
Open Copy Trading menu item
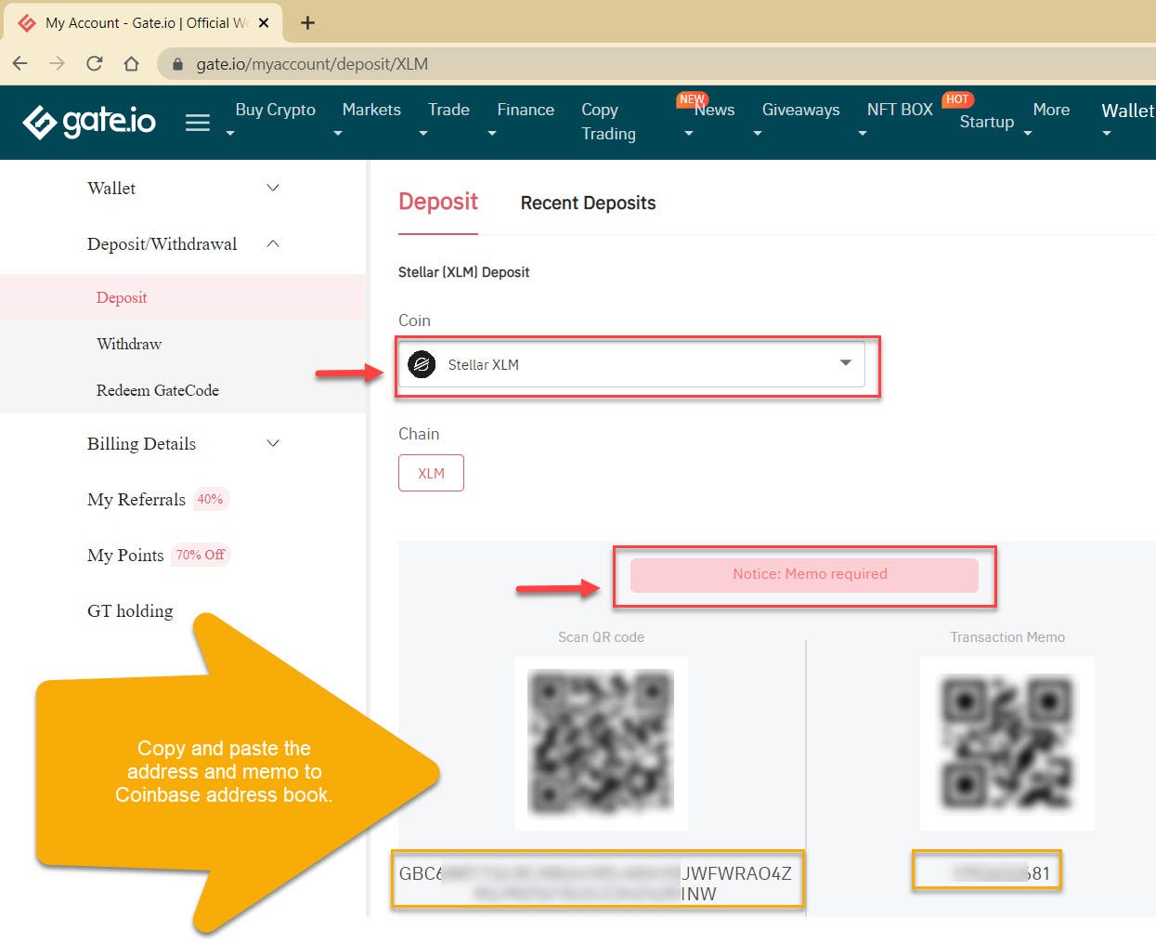click(x=608, y=122)
